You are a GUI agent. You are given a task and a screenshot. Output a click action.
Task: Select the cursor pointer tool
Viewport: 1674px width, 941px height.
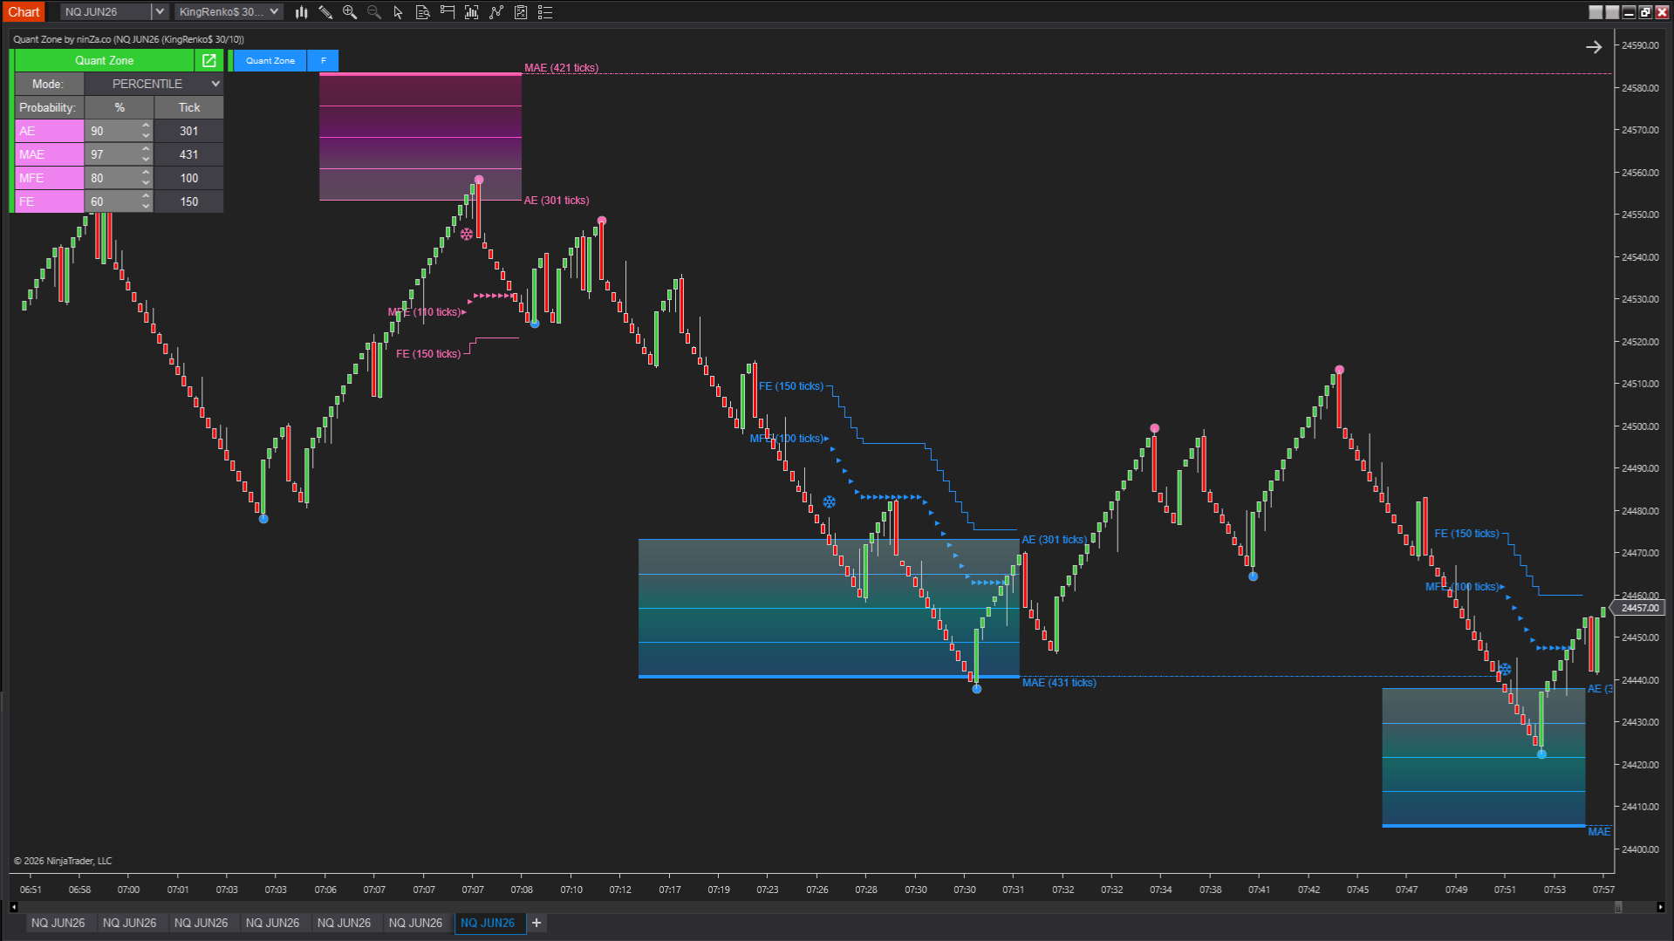(399, 12)
